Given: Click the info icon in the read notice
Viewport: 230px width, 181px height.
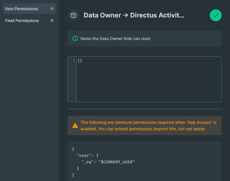Looking at the screenshot, I should pos(75,38).
